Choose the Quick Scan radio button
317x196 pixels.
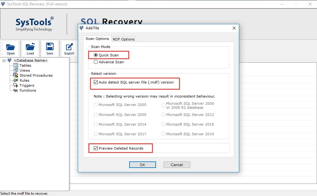point(96,55)
